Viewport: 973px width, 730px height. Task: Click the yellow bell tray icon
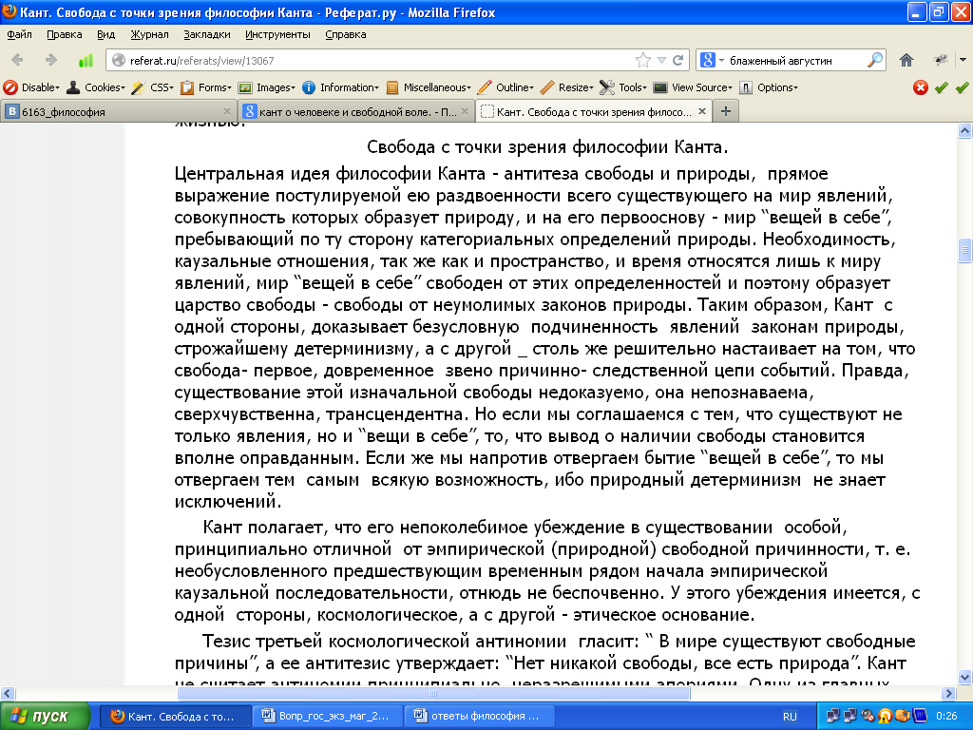[886, 717]
